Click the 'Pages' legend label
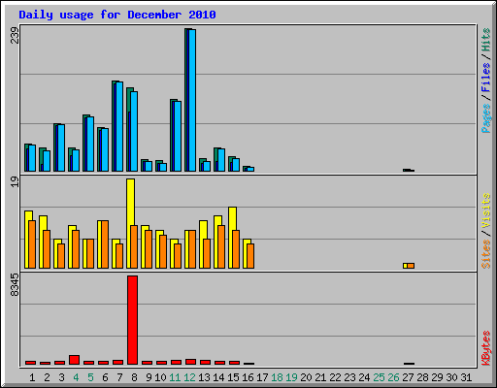Screen dimensions: 497x388 [x=485, y=118]
